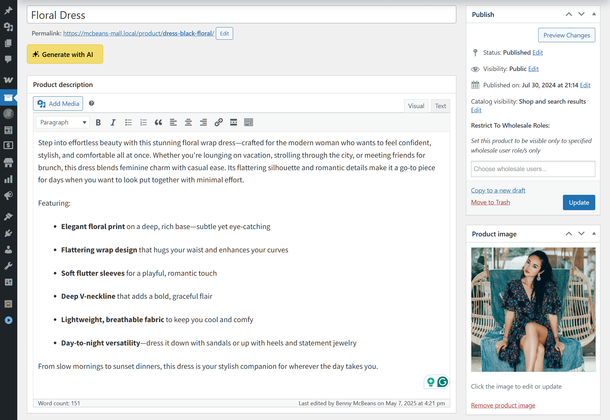Toggle the editor toolbar kitchen sink
Image resolution: width=610 pixels, height=420 pixels.
(x=248, y=123)
